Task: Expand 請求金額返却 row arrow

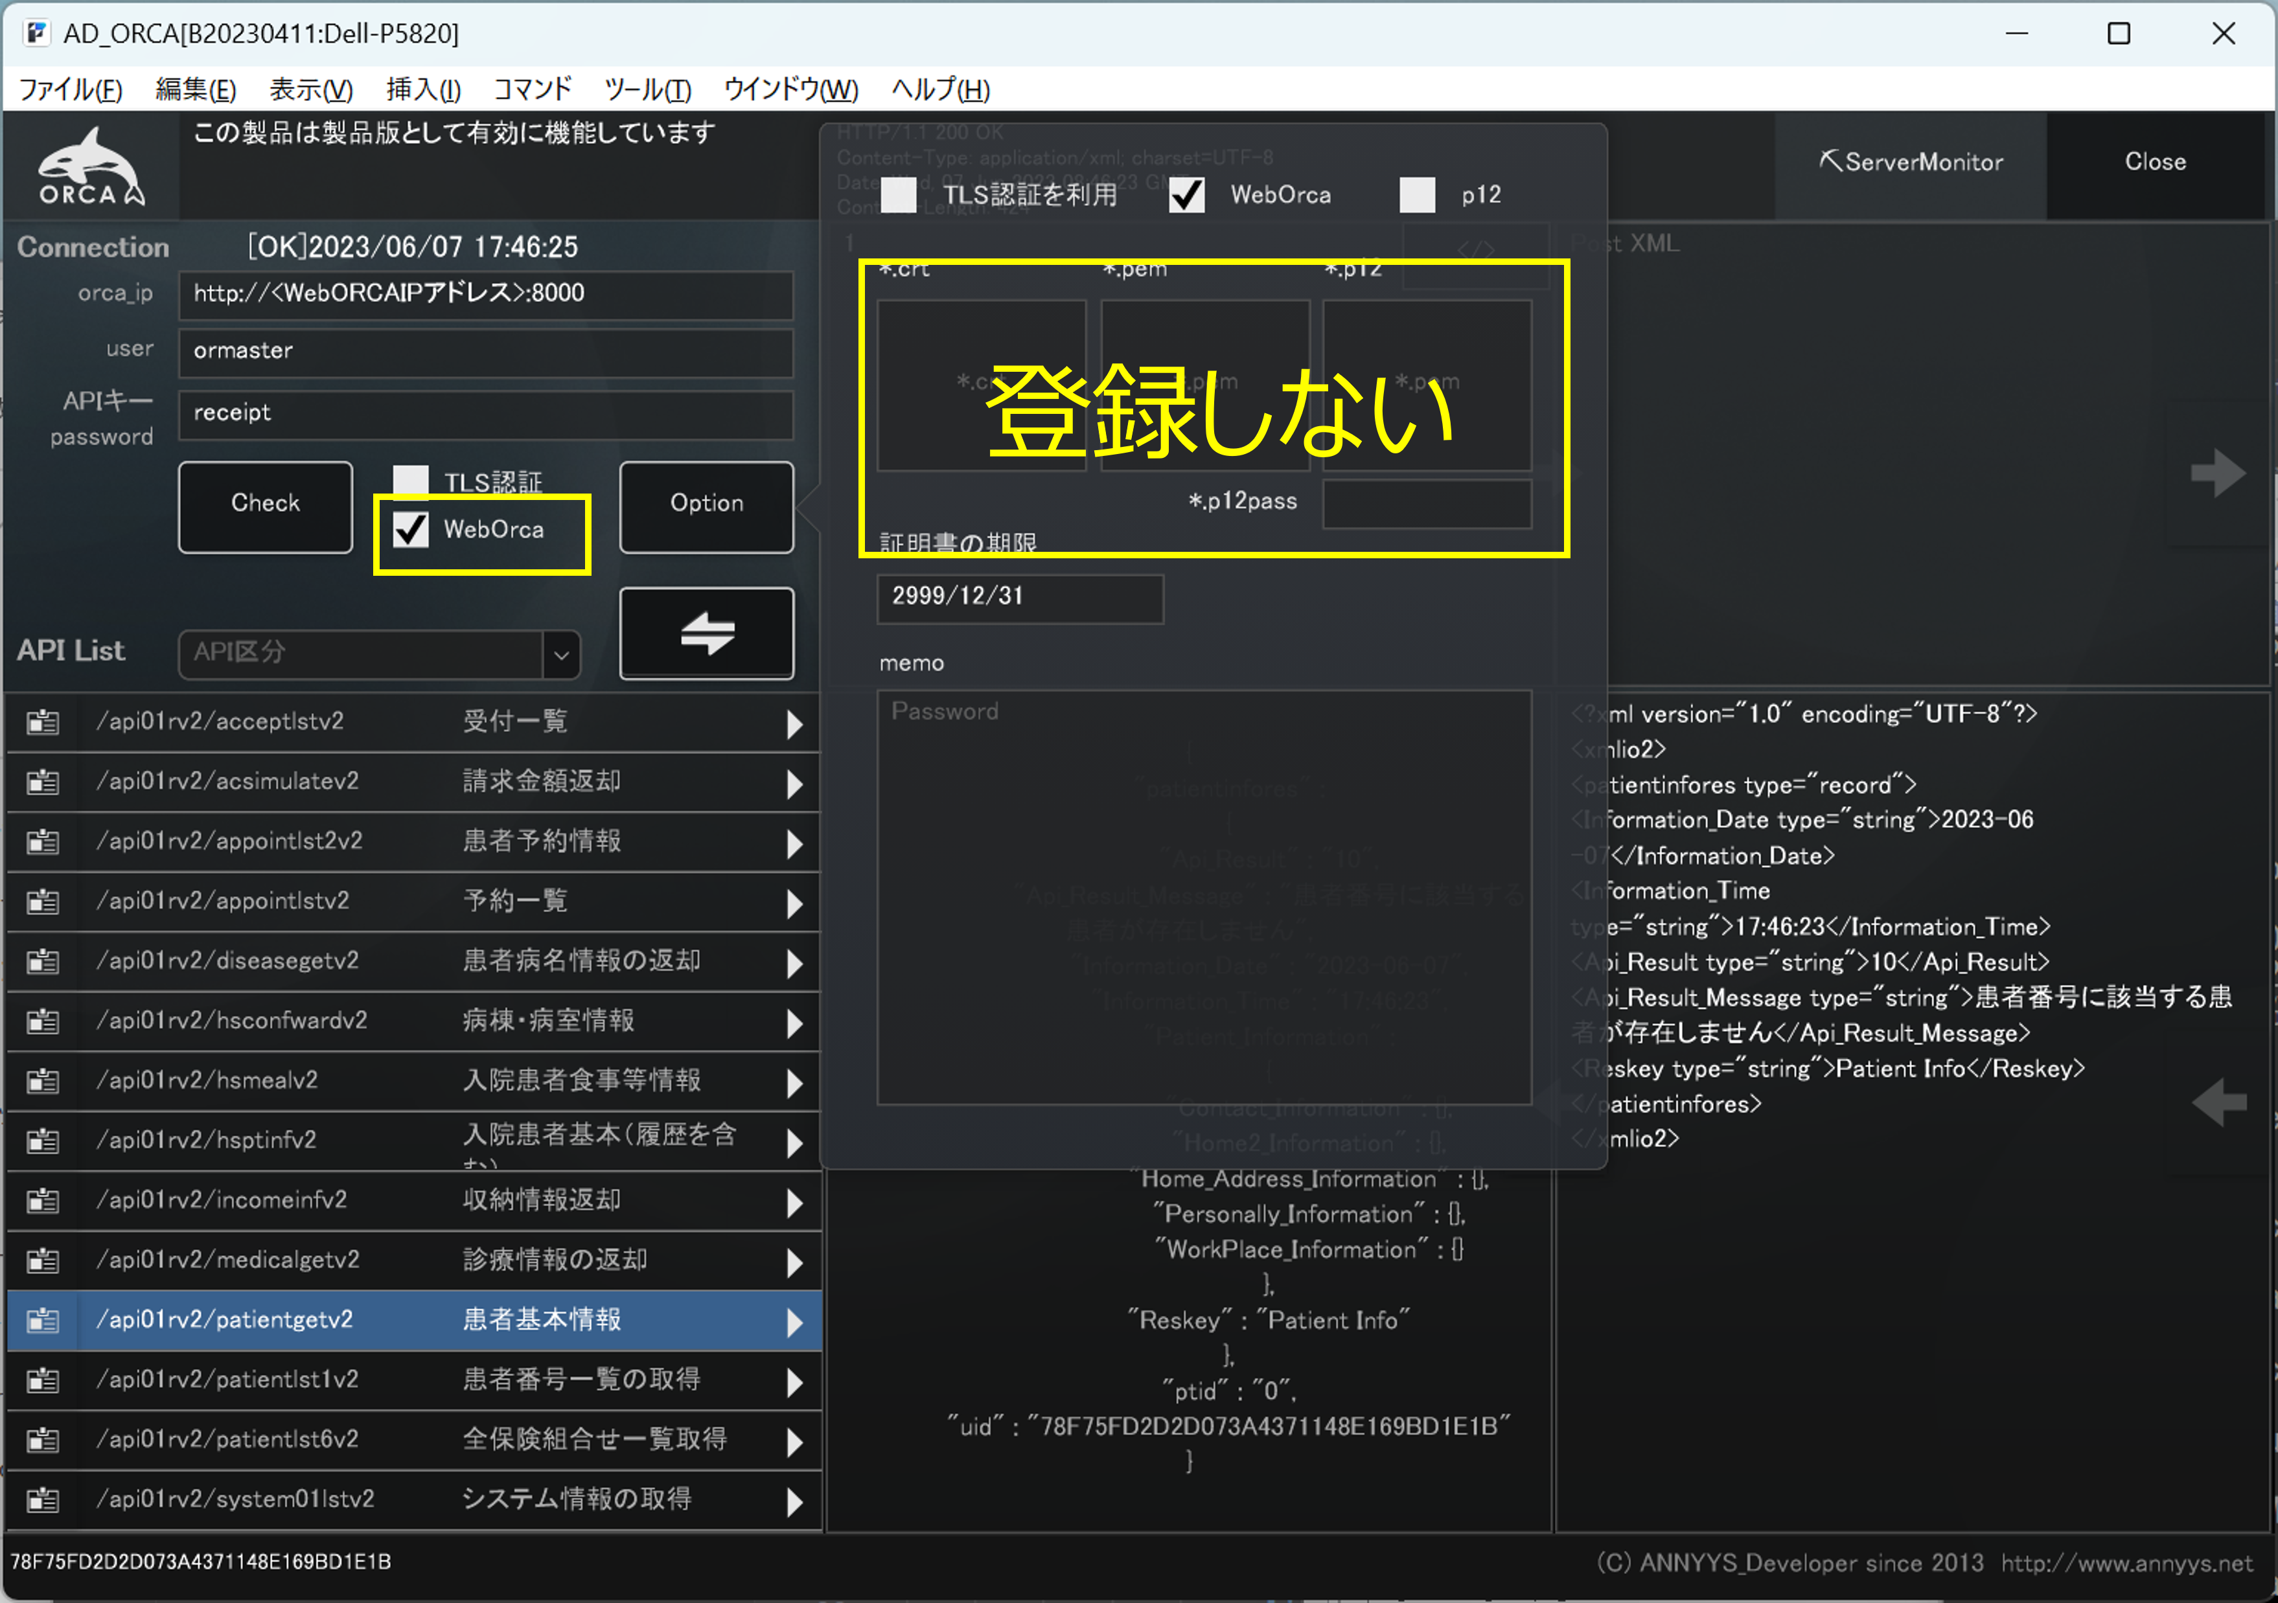Action: pyautogui.click(x=794, y=784)
